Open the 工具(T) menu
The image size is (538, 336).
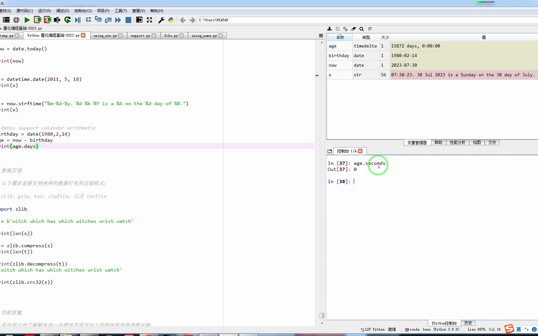tap(121, 11)
